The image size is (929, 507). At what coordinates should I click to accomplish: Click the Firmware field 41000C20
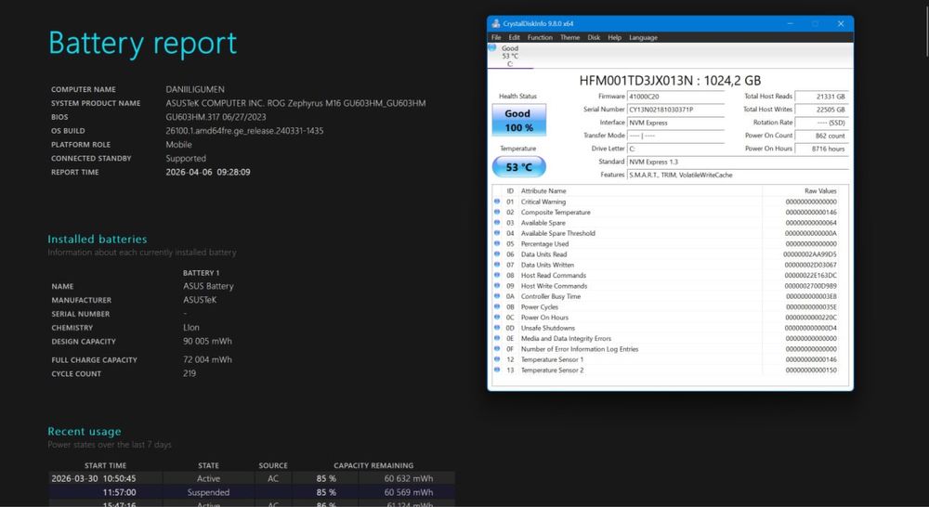click(675, 97)
